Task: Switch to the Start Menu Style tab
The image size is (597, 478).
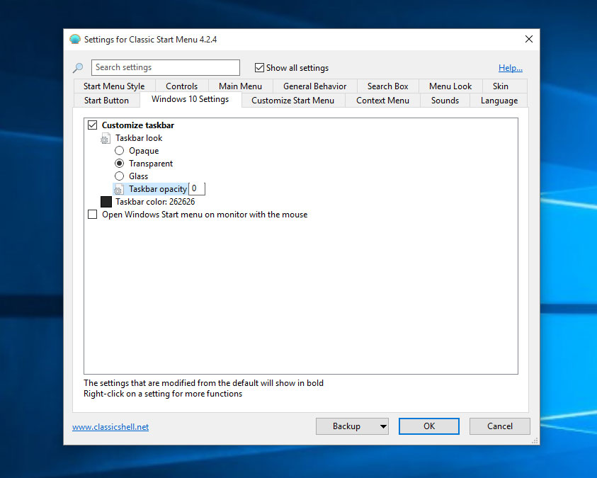Action: [x=114, y=86]
